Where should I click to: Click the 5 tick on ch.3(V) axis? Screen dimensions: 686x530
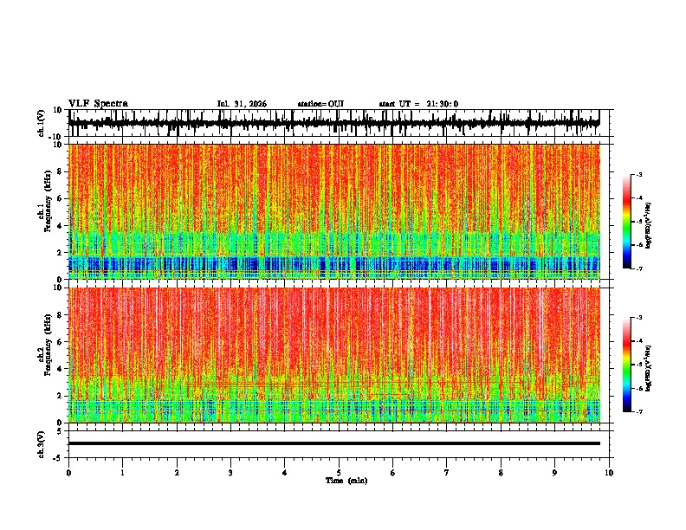point(61,431)
